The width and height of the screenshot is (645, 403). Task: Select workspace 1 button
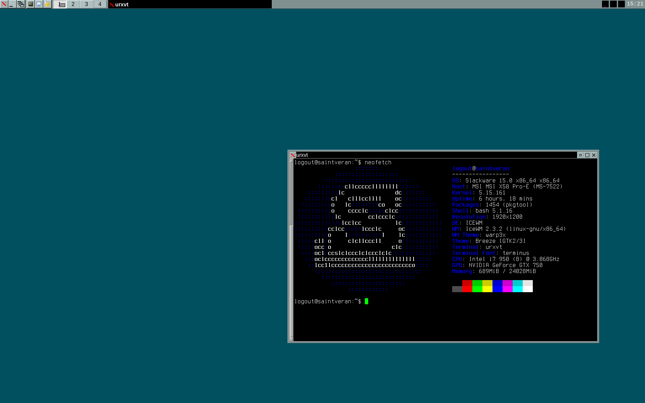pos(60,4)
